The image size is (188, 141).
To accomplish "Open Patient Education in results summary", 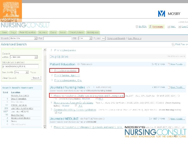I will coord(19,105).
